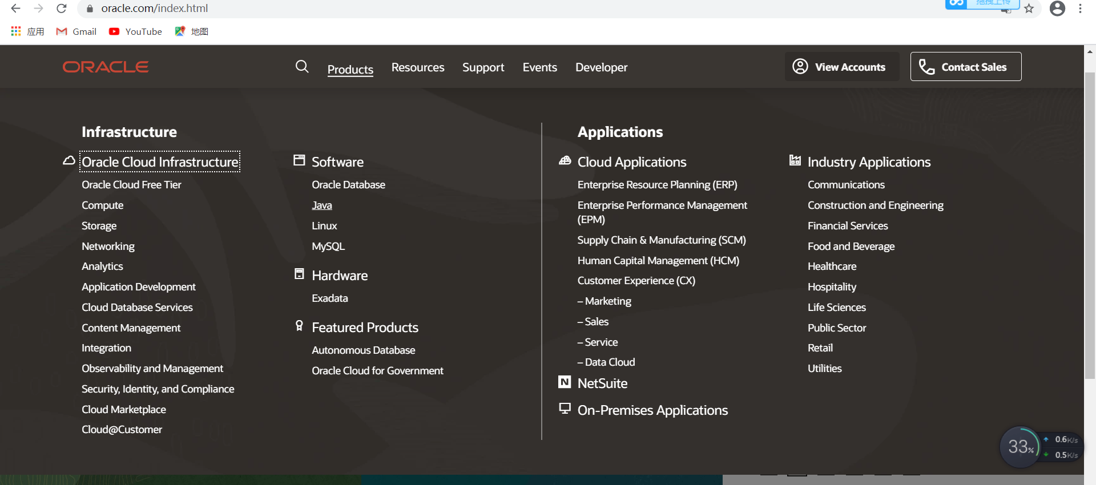The width and height of the screenshot is (1096, 485).
Task: Open the Oracle Database link
Action: pos(348,185)
